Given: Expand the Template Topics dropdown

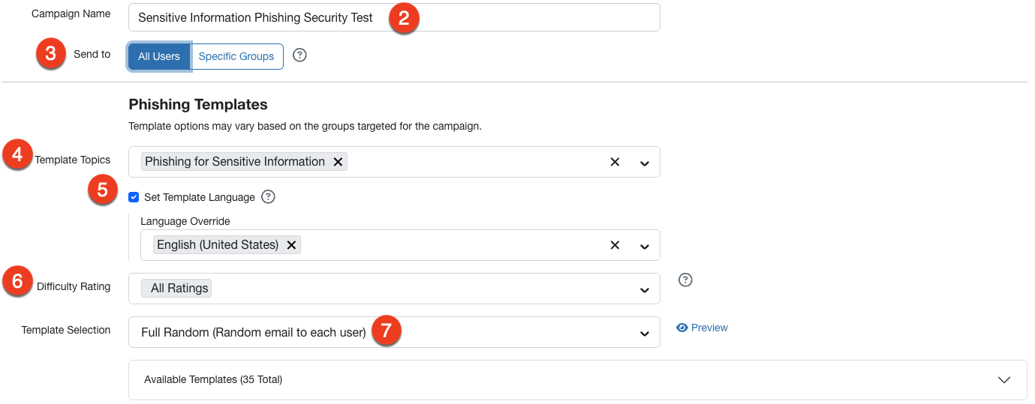Looking at the screenshot, I should coord(644,163).
